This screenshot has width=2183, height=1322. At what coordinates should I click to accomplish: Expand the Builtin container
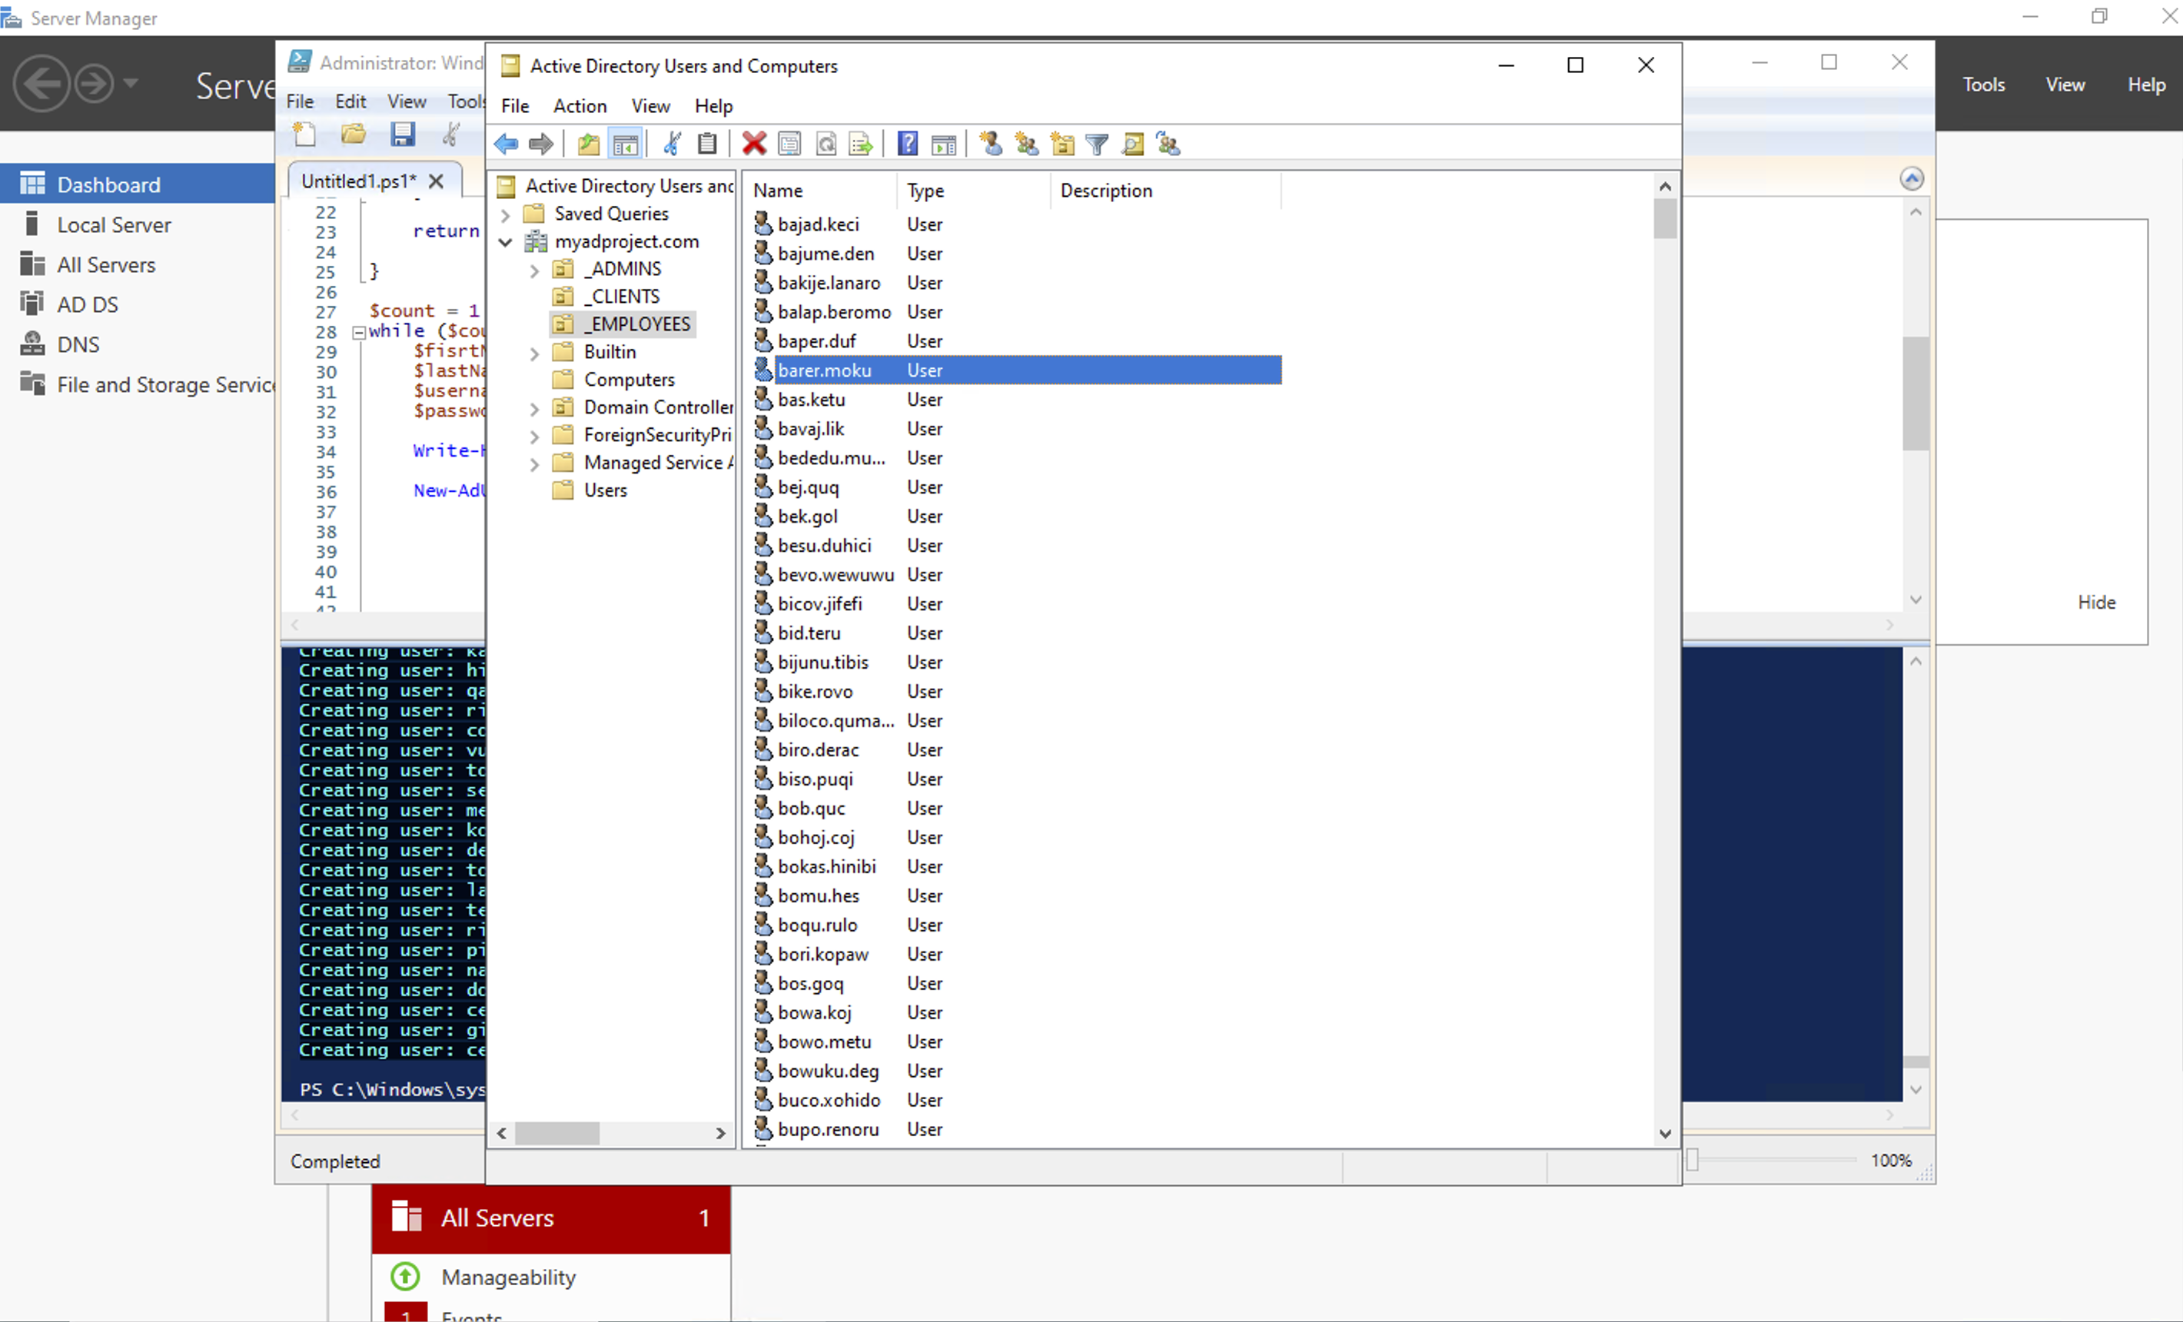click(534, 354)
